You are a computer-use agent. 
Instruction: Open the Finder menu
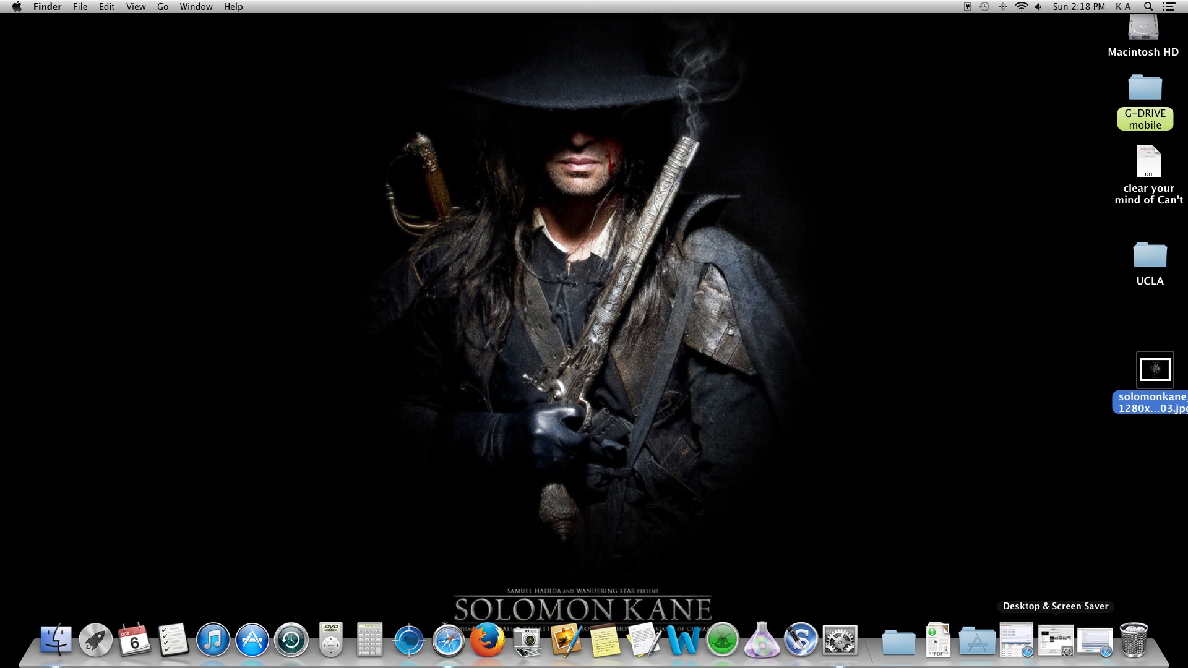(x=48, y=7)
